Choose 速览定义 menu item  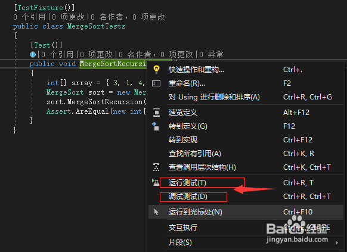pos(246,113)
